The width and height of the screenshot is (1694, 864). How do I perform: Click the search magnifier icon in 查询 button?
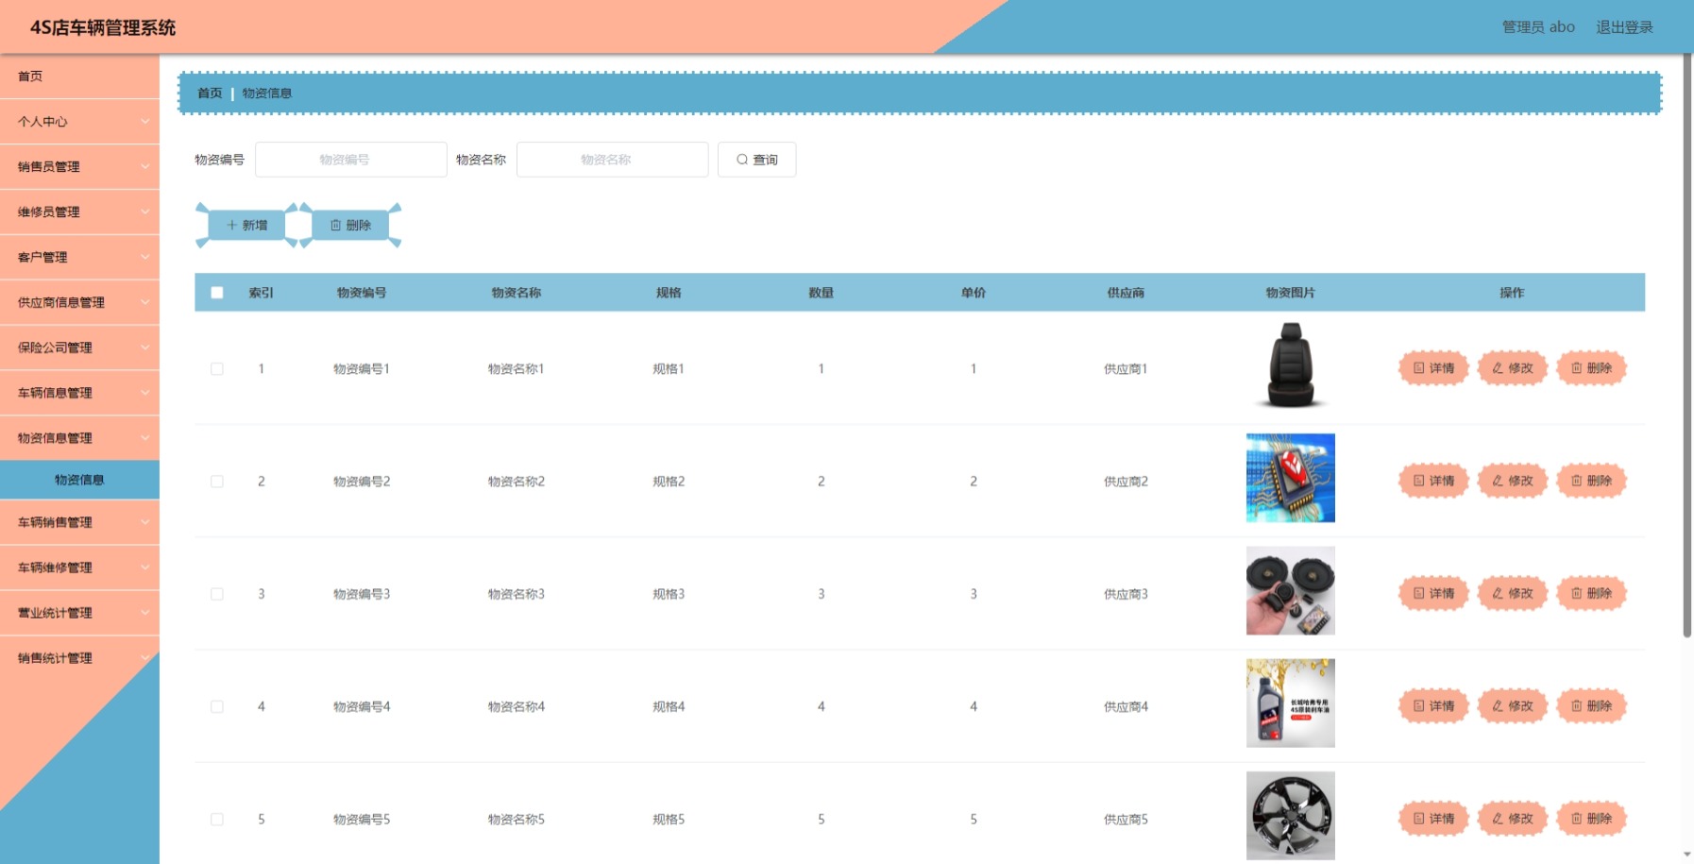click(x=742, y=160)
